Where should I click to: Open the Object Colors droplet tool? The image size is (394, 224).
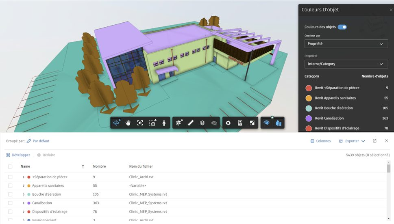(279, 123)
